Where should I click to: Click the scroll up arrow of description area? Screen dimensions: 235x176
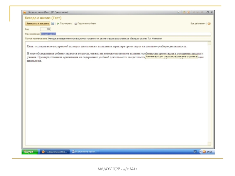[209, 43]
